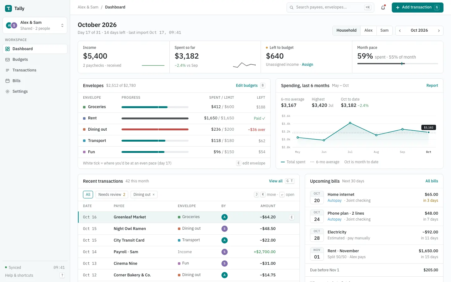
Task: Open the spending Report link
Action: (432, 86)
